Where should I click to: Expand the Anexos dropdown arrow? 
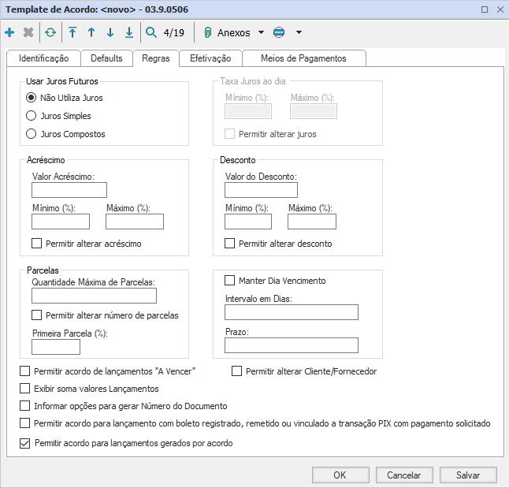(262, 33)
